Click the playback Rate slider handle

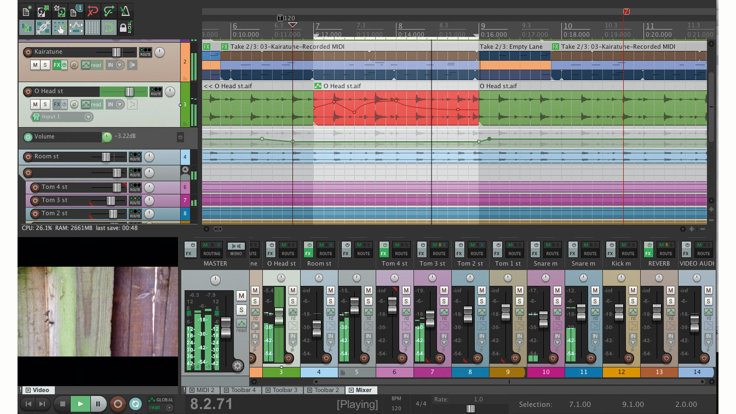point(470,409)
